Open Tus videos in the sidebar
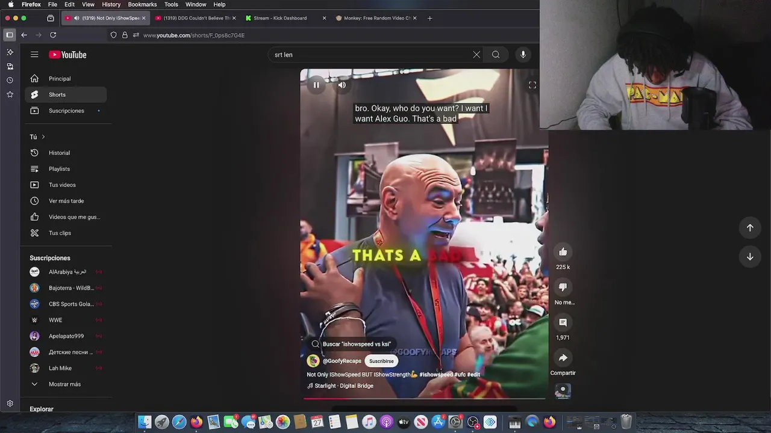This screenshot has height=433, width=771. [x=66, y=185]
